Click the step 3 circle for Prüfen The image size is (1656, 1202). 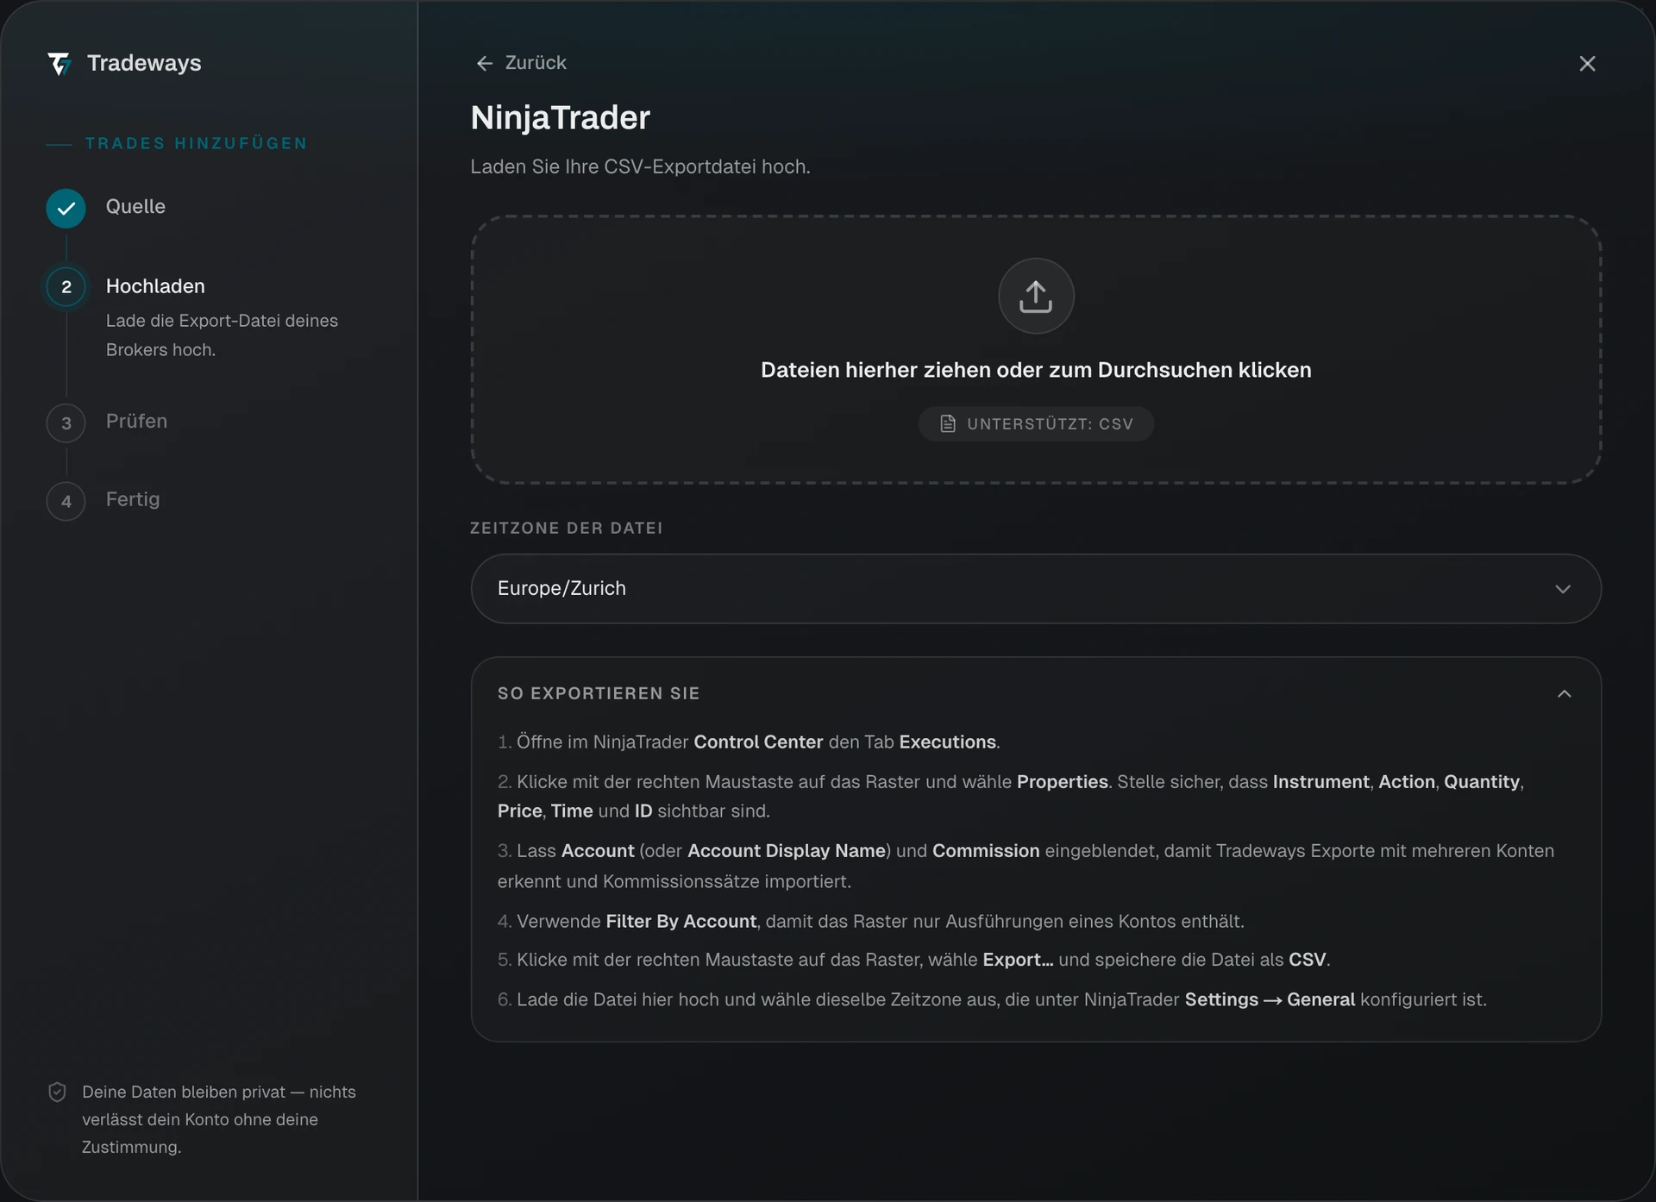[x=66, y=423]
